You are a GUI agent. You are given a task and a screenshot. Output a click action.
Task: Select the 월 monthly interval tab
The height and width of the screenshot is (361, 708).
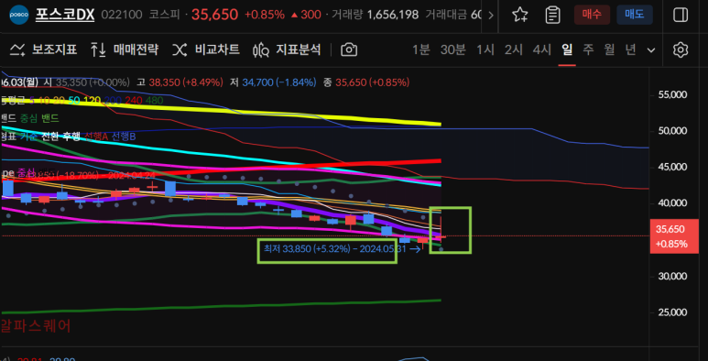tap(609, 49)
